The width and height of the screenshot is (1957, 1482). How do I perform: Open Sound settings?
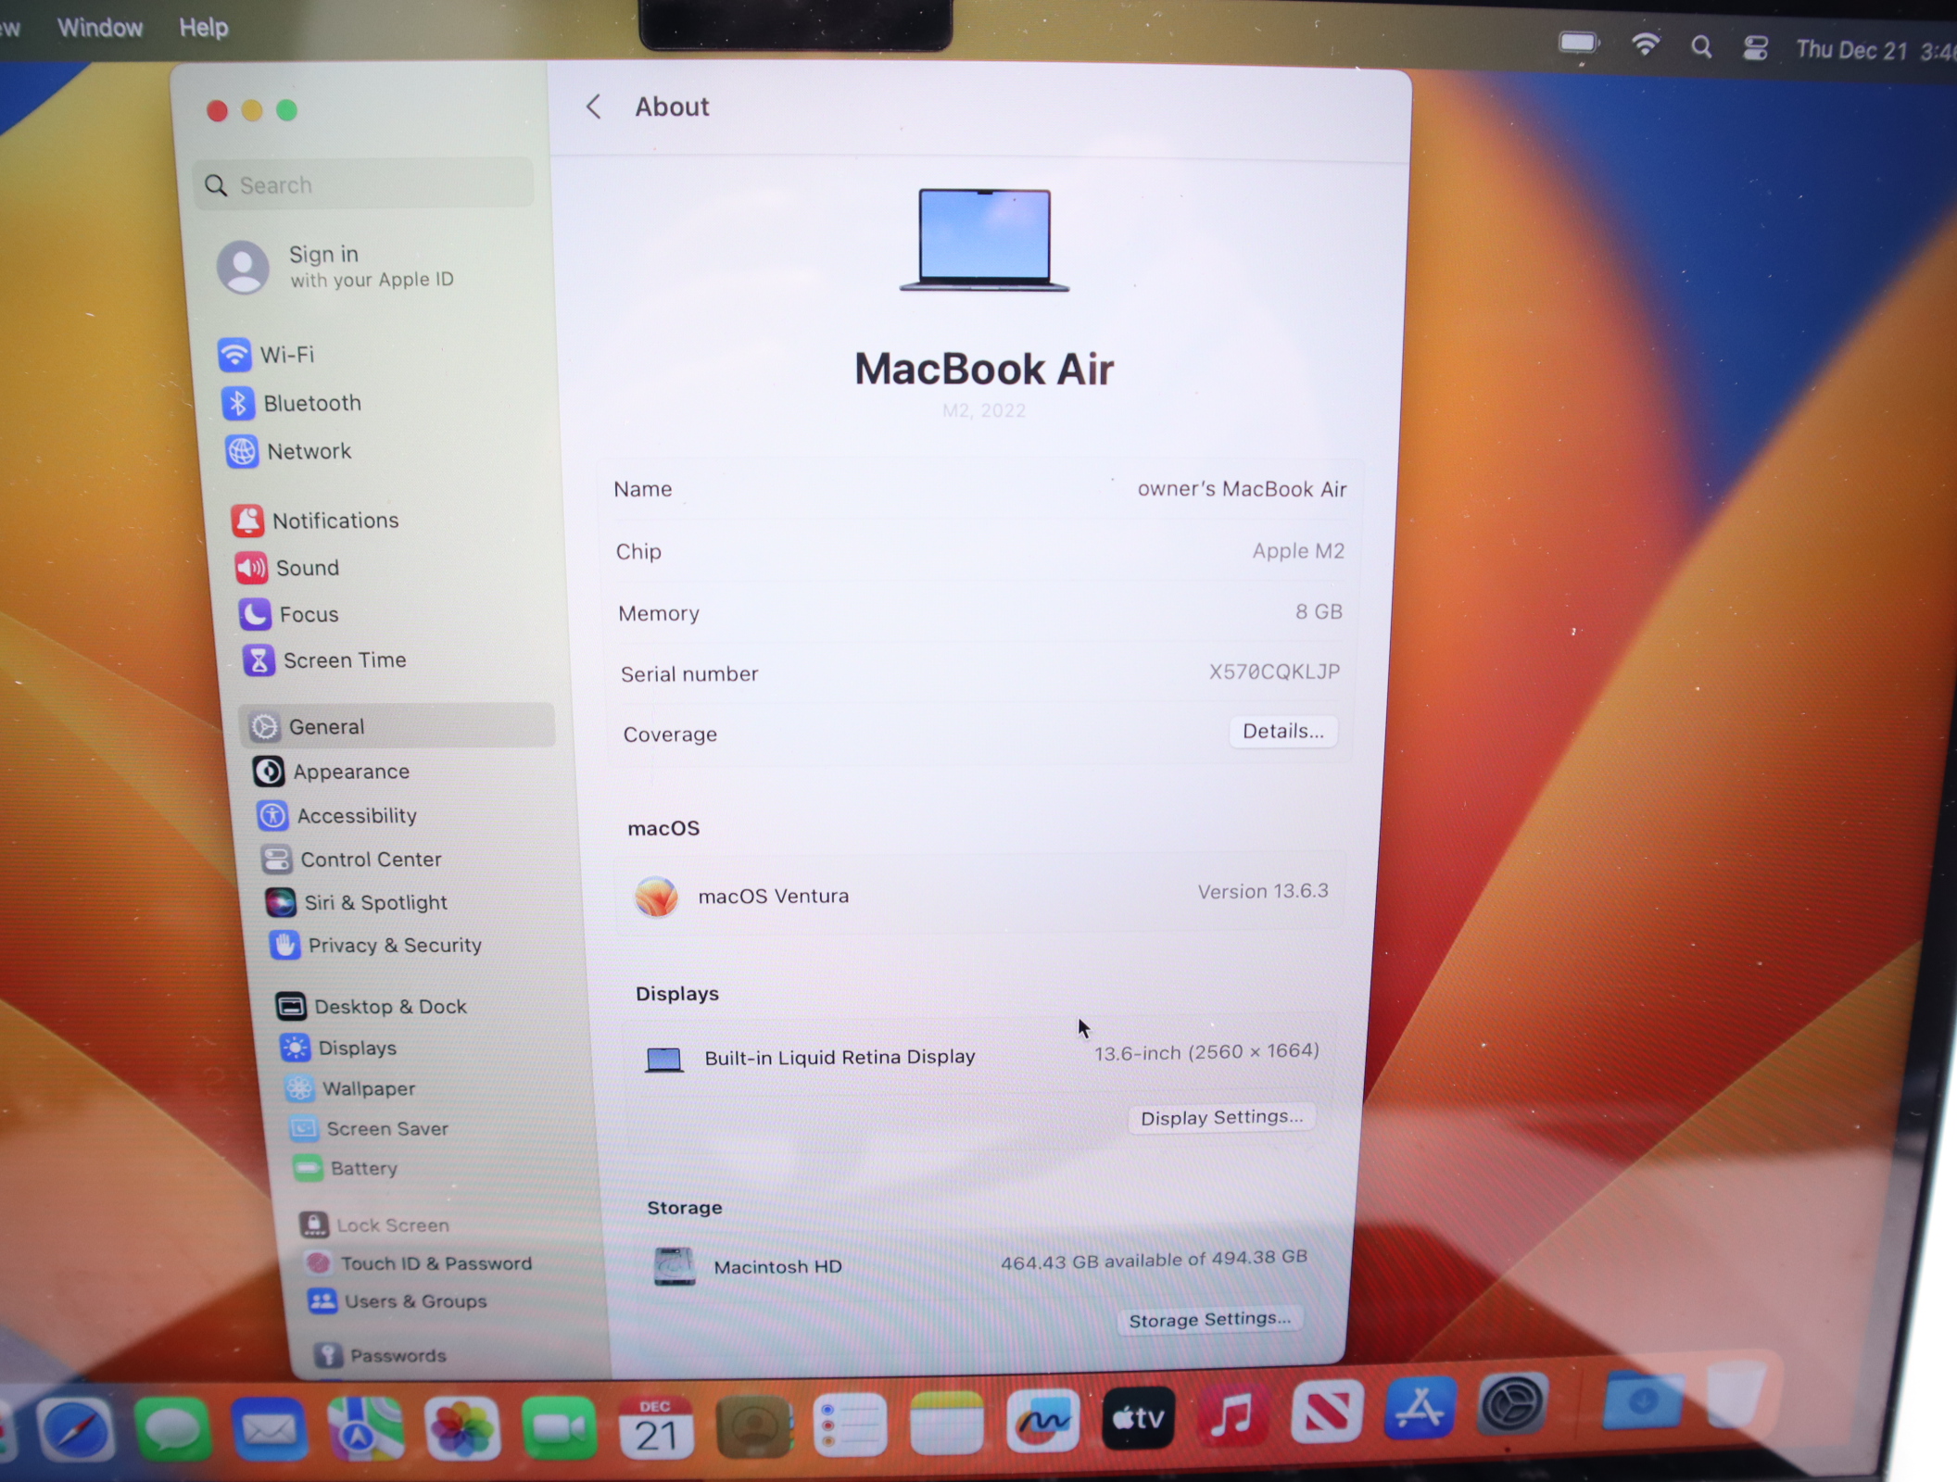287,568
